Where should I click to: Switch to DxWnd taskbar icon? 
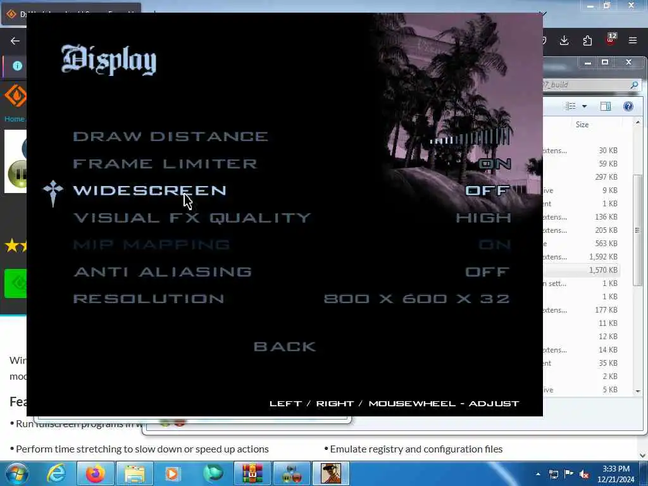(x=291, y=473)
